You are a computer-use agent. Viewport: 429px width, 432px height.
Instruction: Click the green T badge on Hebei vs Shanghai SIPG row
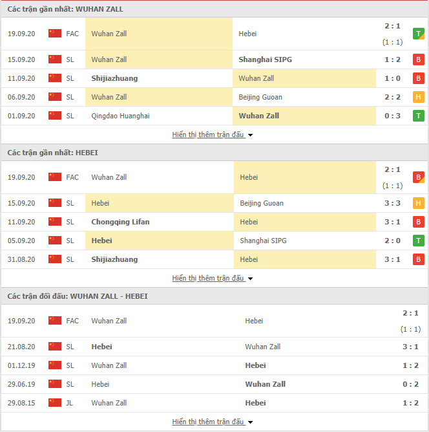tap(418, 241)
